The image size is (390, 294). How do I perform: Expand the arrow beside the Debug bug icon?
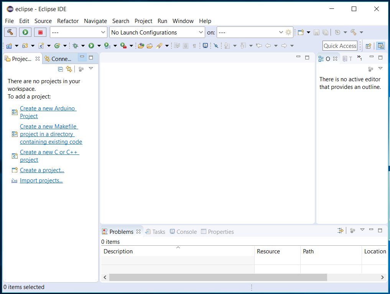point(83,46)
